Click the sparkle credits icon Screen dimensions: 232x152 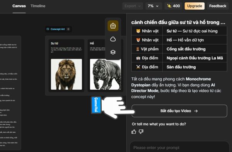169,6
